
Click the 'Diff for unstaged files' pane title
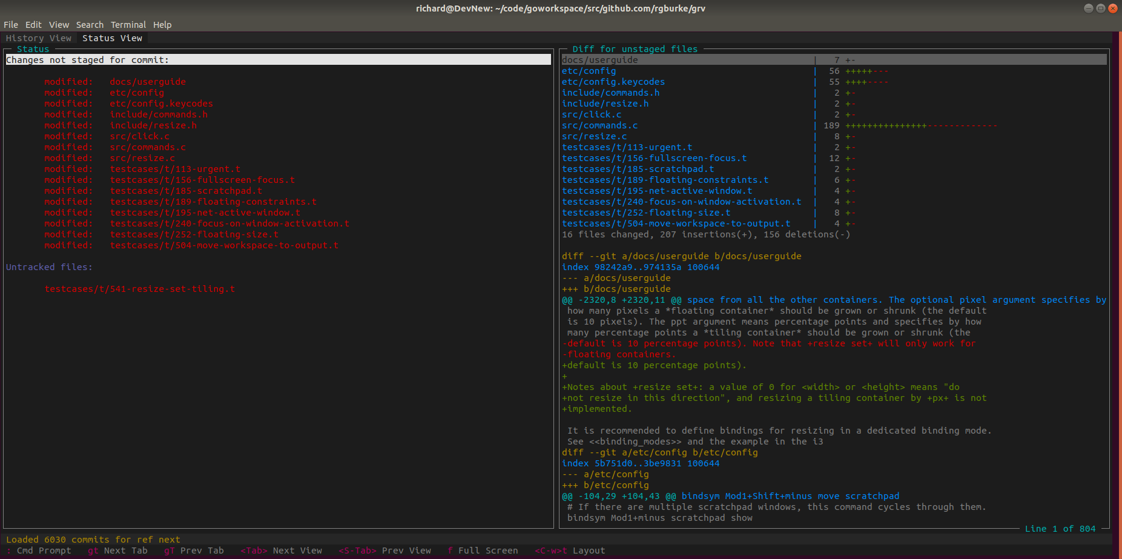(x=635, y=49)
